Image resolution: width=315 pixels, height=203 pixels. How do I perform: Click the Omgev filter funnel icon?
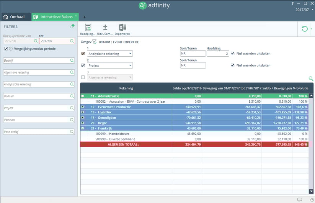(x=94, y=42)
